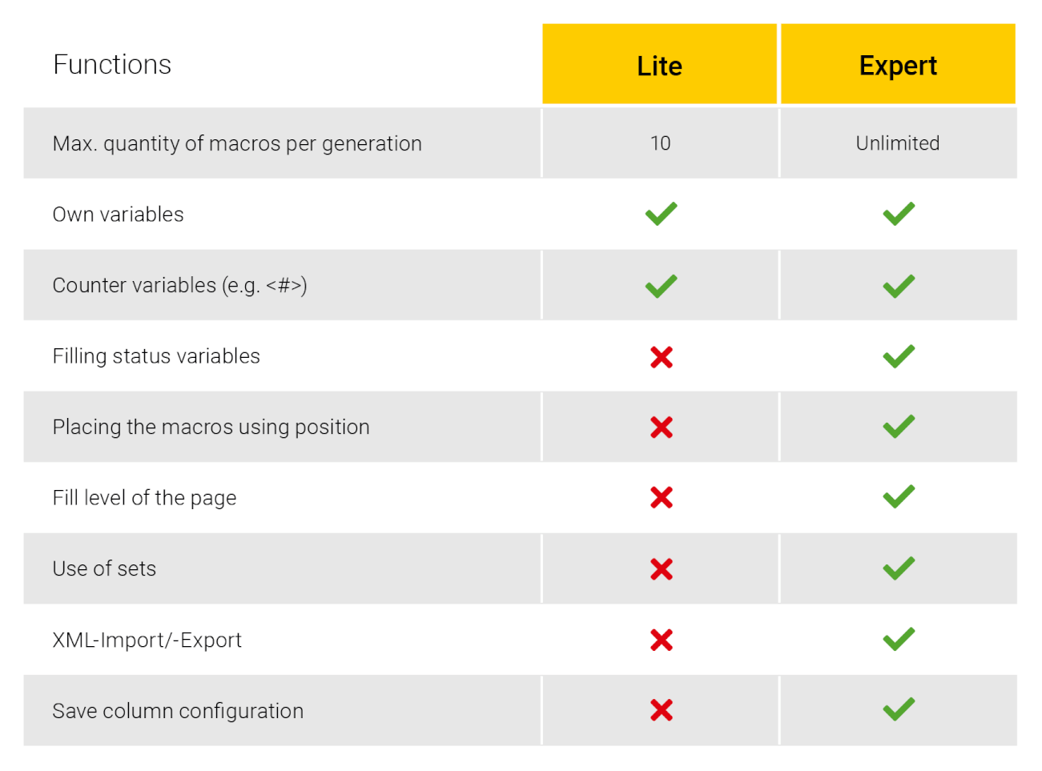Viewport: 1042px width, 771px height.
Task: Click the Lite checkmark for Counter variables
Action: click(x=661, y=286)
